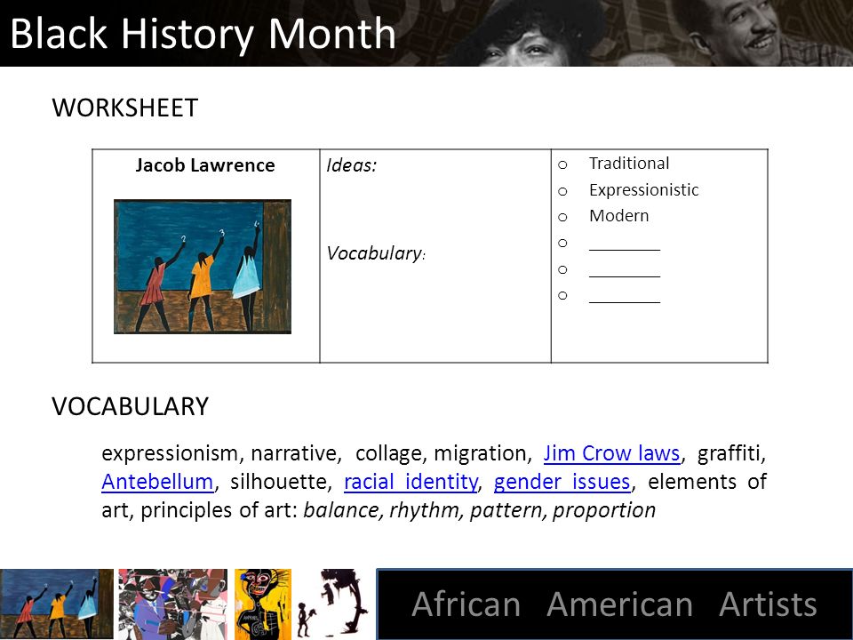
Task: Open the black silhouette artwork thumbnail
Action: pyautogui.click(x=333, y=604)
